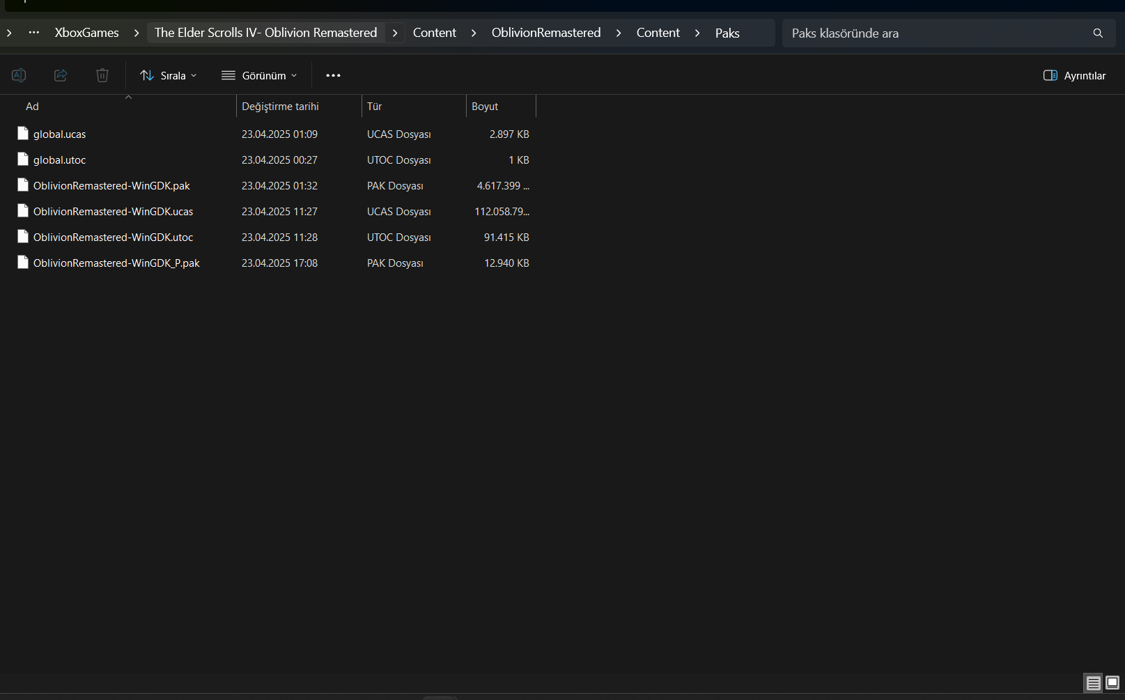Click the file icon of OblivionRemastered-WinGDK.ucas
This screenshot has width=1125, height=700.
pos(23,211)
